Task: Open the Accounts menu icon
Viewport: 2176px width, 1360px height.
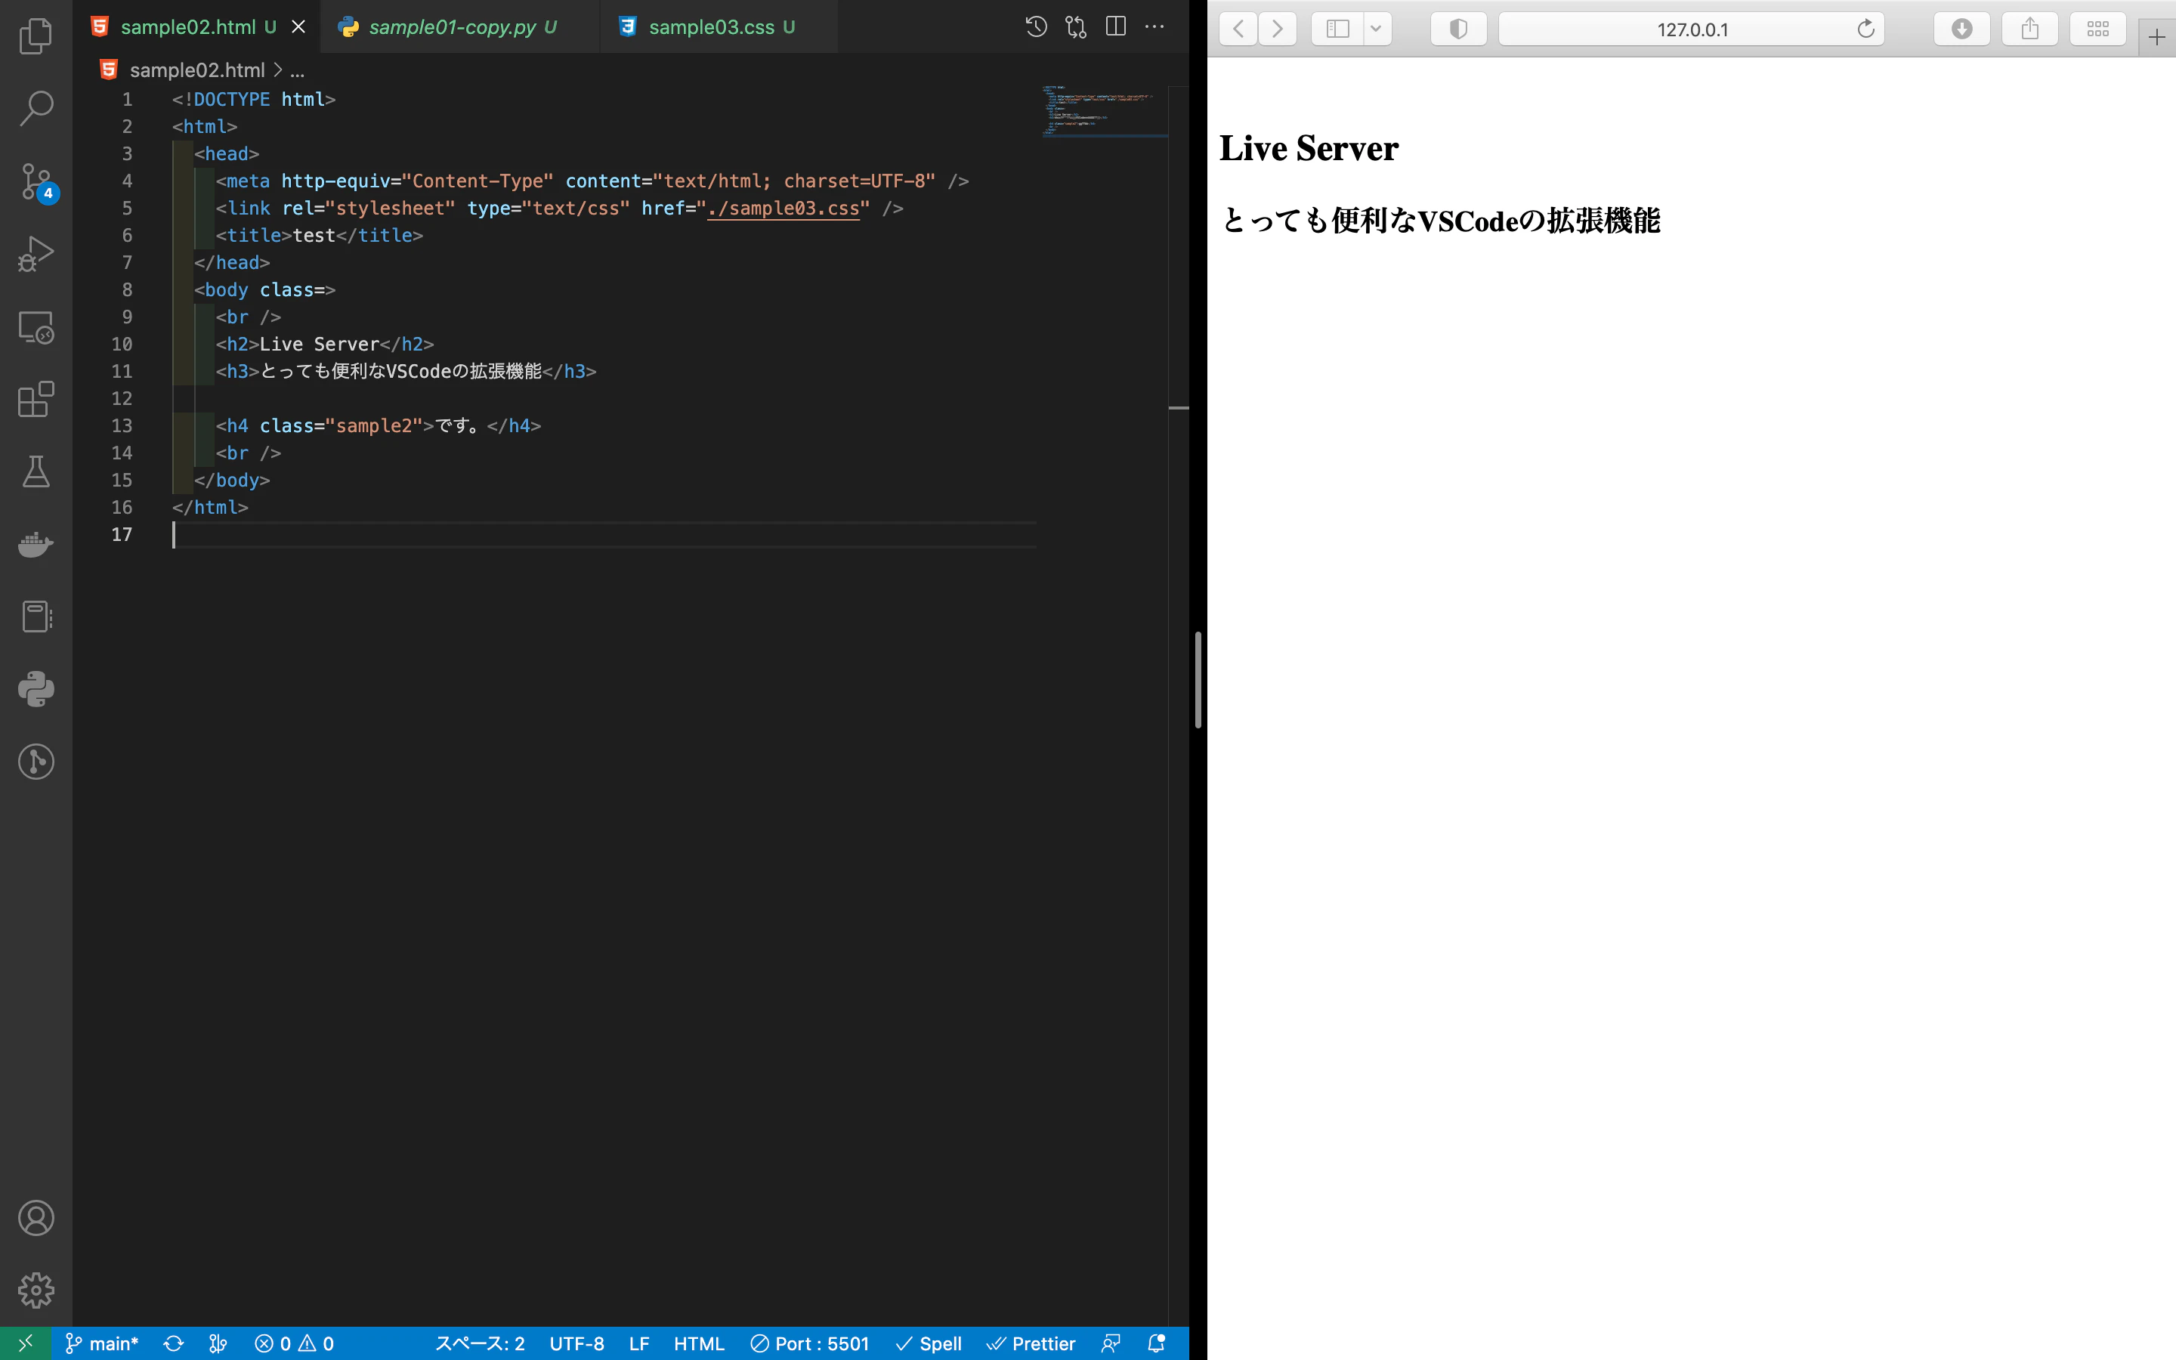Action: pyautogui.click(x=36, y=1218)
